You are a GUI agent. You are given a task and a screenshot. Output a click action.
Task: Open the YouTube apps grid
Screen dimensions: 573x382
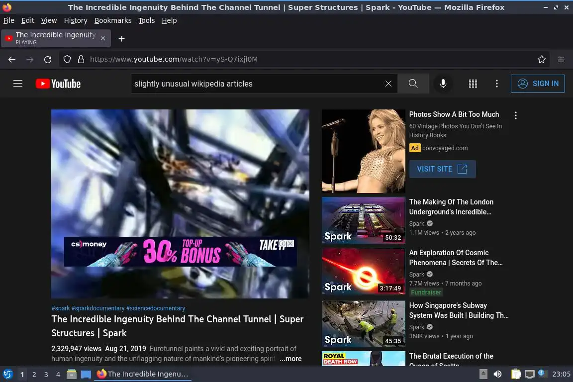[x=473, y=84]
